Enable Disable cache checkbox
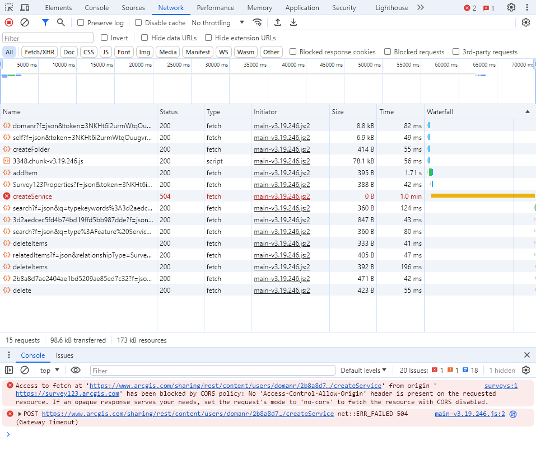This screenshot has height=459, width=536. (138, 22)
